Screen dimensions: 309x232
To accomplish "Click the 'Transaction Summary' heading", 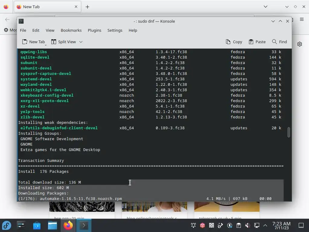I will (x=41, y=161).
